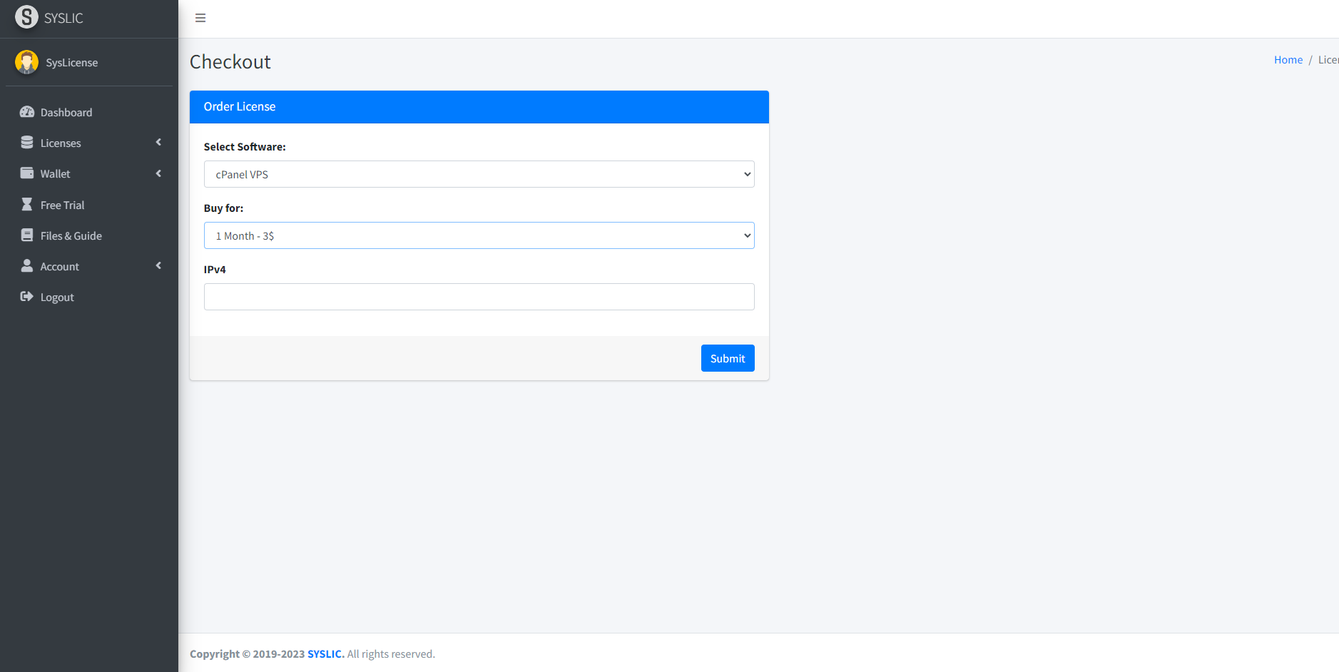Click the Logout exit icon

pyautogui.click(x=27, y=297)
